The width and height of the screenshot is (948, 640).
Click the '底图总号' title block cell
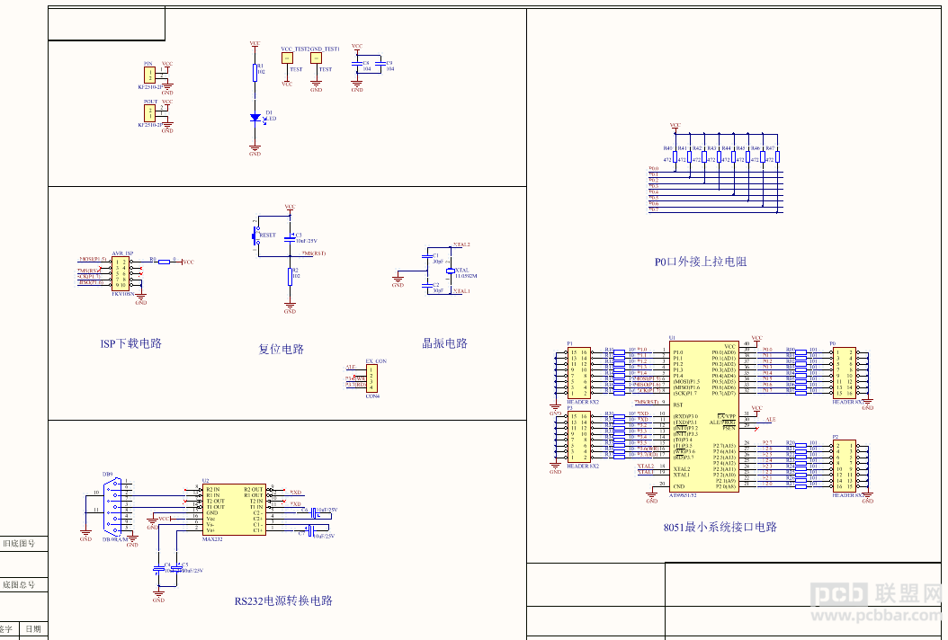20,584
